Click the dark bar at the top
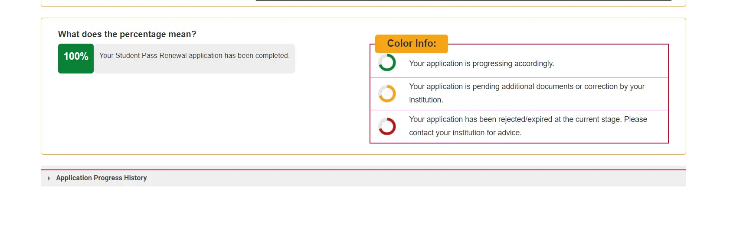 [463, 0]
